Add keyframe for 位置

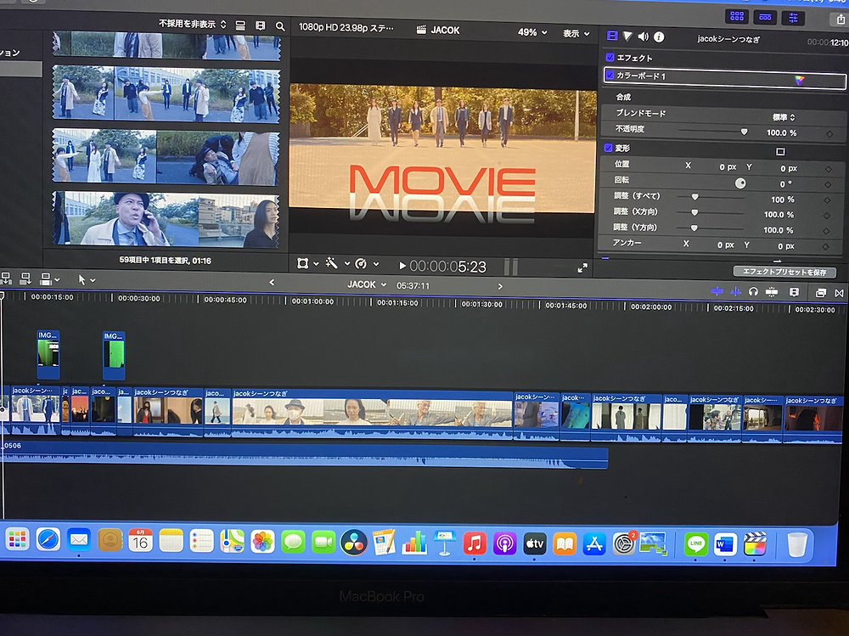coord(827,169)
